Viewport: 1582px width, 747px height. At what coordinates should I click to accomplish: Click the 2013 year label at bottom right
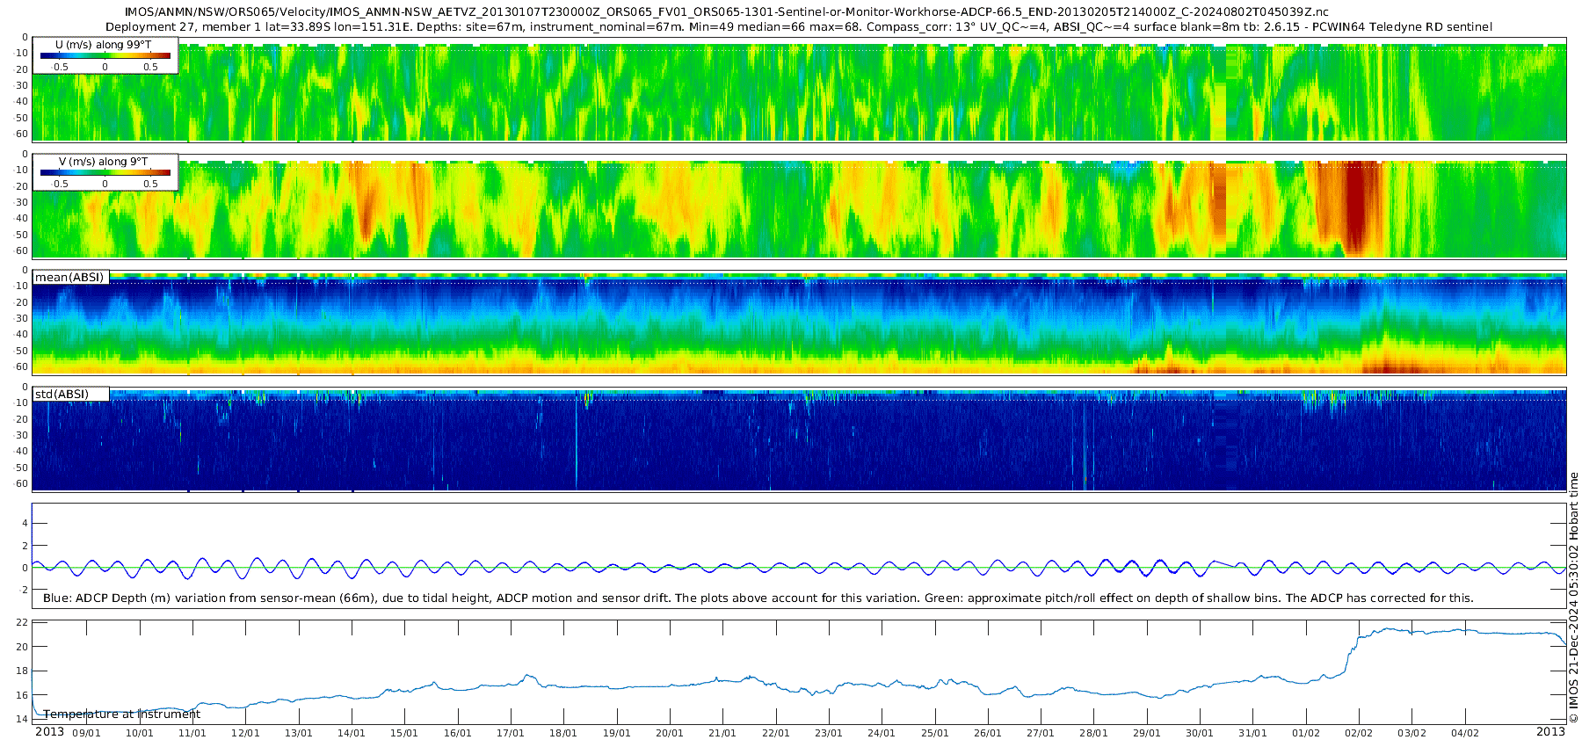(1550, 732)
